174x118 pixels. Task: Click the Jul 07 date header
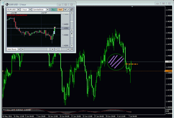(x=44, y=13)
